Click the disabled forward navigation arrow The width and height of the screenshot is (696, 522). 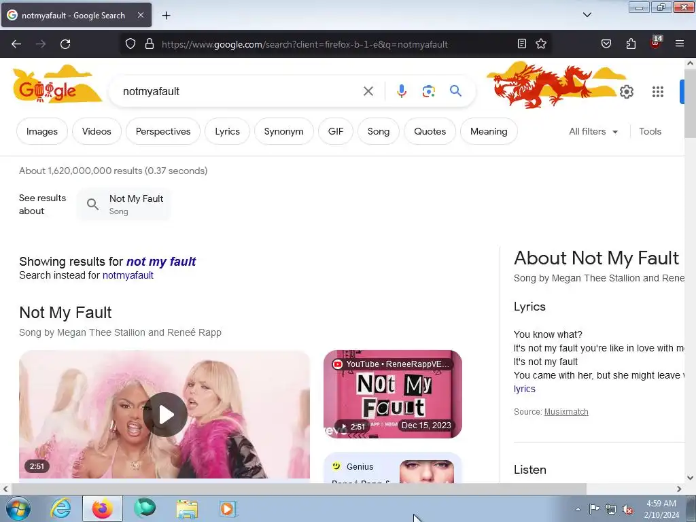[41, 44]
